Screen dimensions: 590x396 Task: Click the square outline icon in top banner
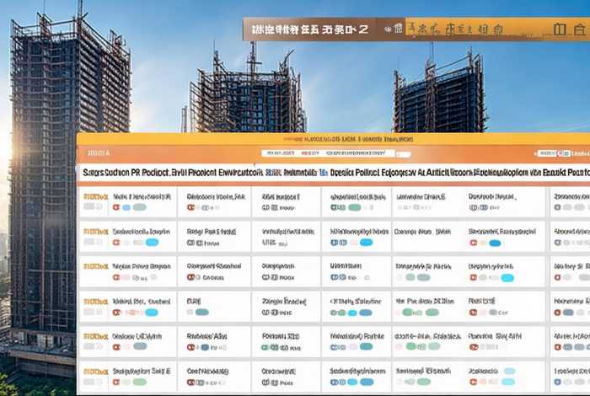560,29
